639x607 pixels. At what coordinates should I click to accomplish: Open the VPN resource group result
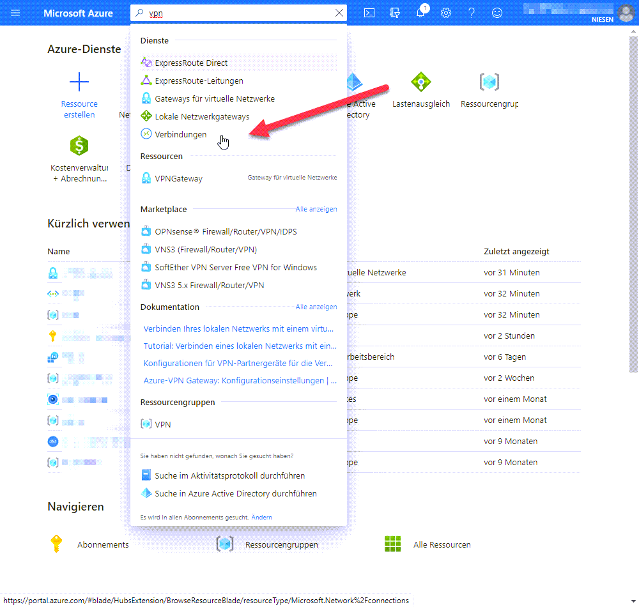238,424
